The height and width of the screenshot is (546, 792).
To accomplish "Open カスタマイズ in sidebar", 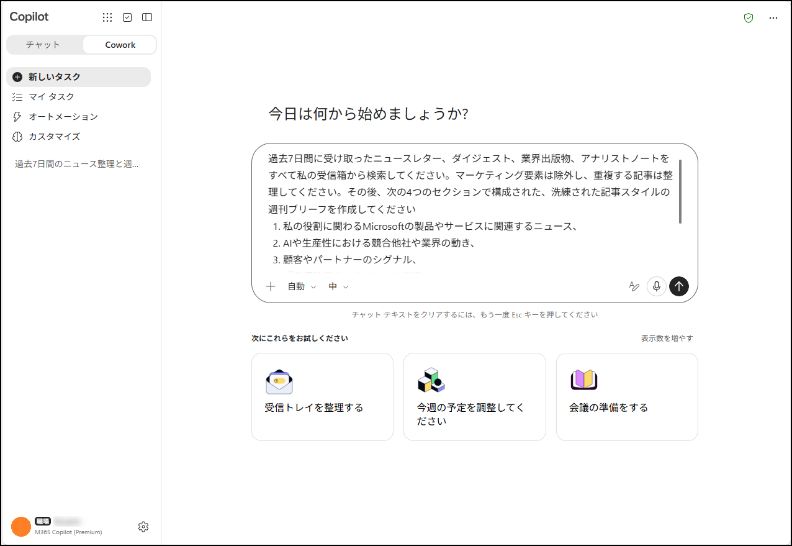I will coord(78,137).
